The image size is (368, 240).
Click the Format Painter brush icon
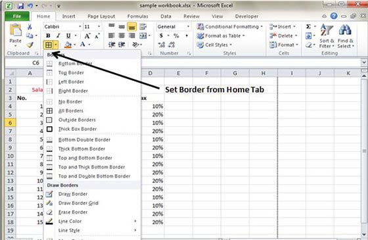pos(30,45)
